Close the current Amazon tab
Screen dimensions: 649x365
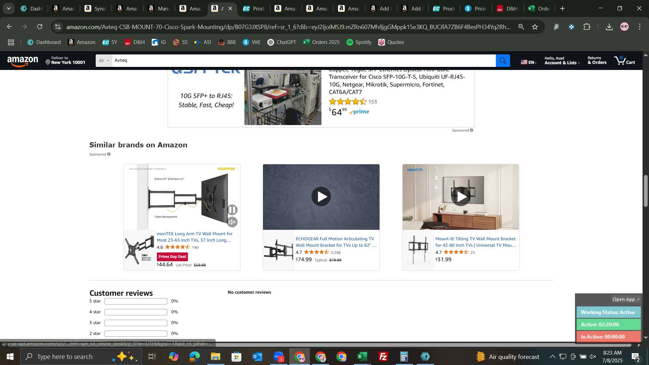click(230, 8)
